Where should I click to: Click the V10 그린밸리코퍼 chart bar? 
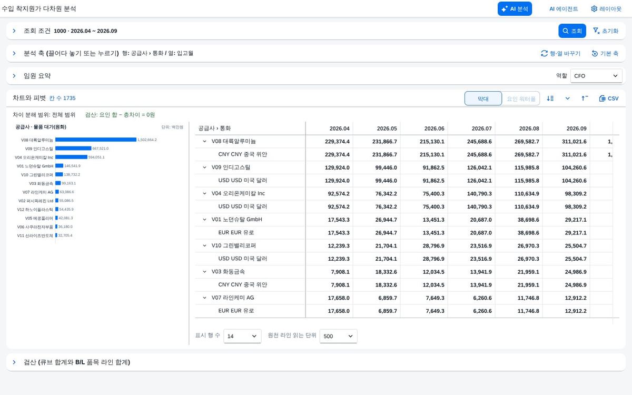tap(59, 174)
